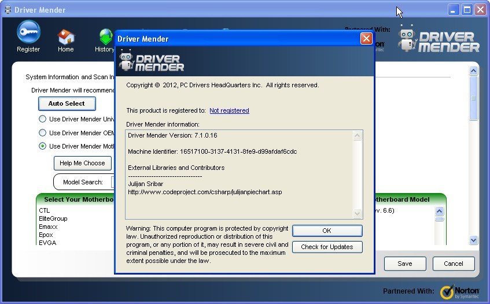Go to Home house icon
Screen dimensions: 490x304
click(65, 37)
